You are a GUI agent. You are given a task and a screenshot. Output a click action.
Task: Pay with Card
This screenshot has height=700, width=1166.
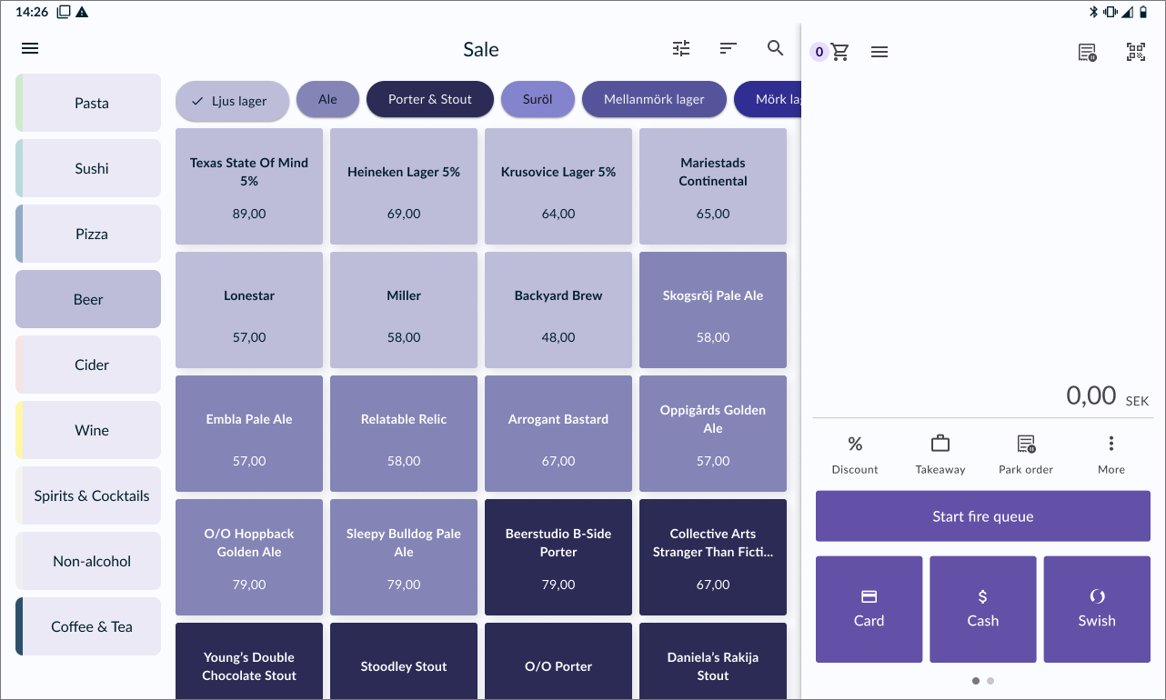[x=869, y=609]
